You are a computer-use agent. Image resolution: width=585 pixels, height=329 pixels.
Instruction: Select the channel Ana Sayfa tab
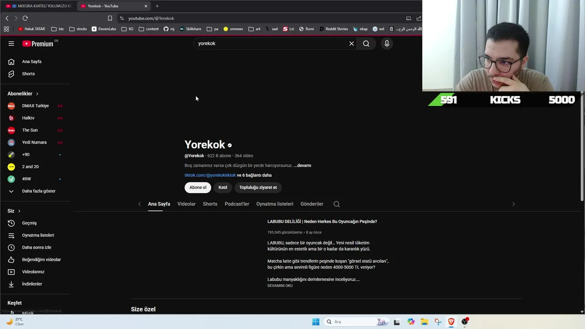(x=159, y=204)
